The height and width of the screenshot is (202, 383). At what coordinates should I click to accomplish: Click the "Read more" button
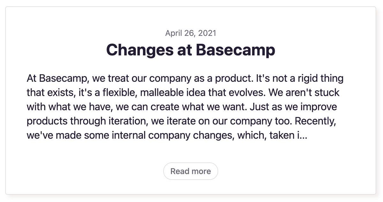click(191, 171)
